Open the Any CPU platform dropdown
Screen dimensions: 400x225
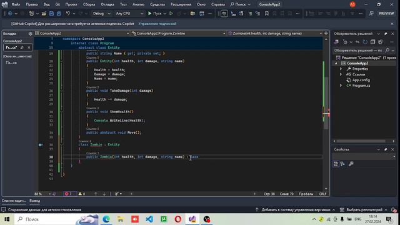click(129, 14)
